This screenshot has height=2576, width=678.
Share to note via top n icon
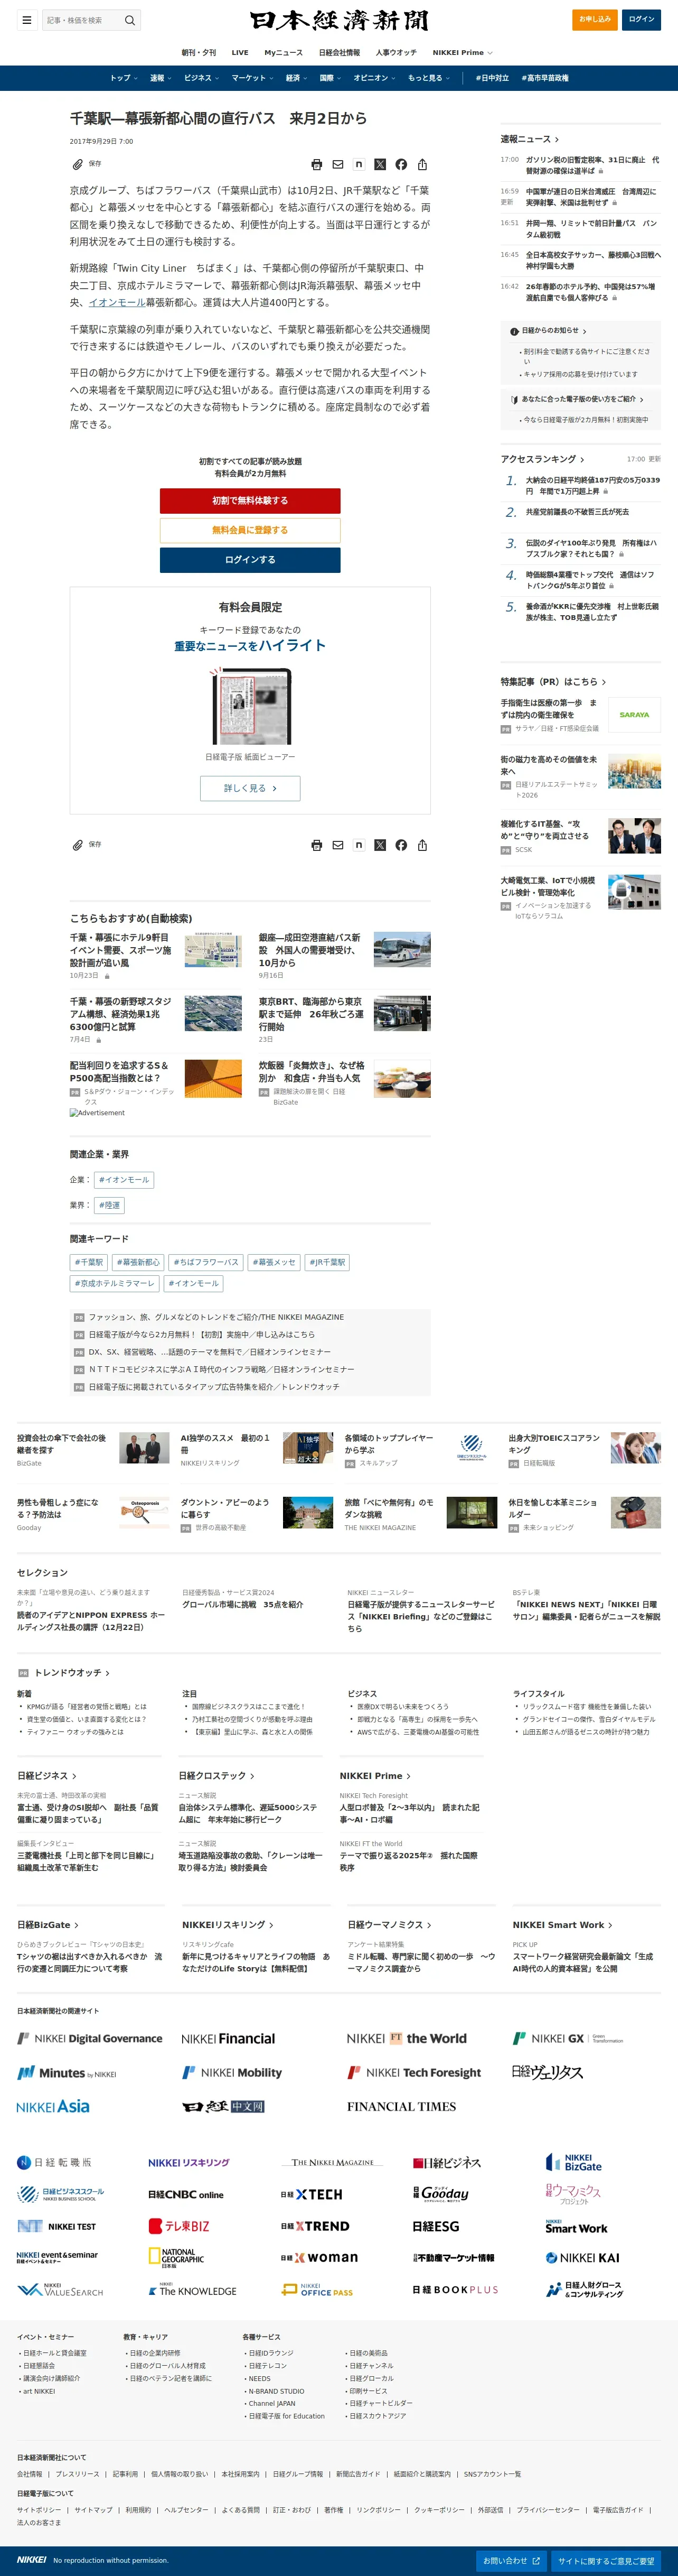point(359,164)
